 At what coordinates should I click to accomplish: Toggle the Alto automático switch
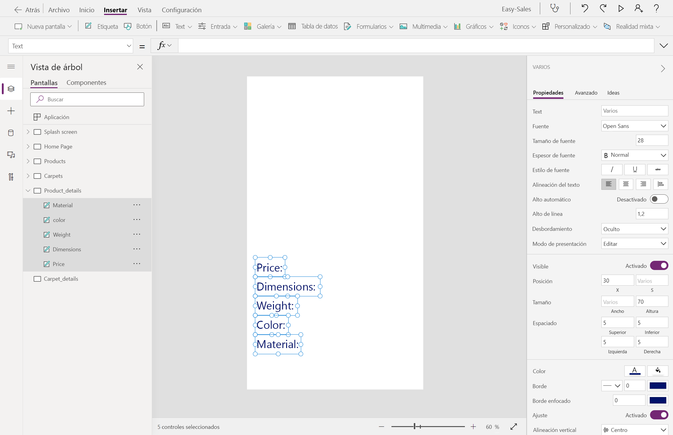(x=659, y=199)
